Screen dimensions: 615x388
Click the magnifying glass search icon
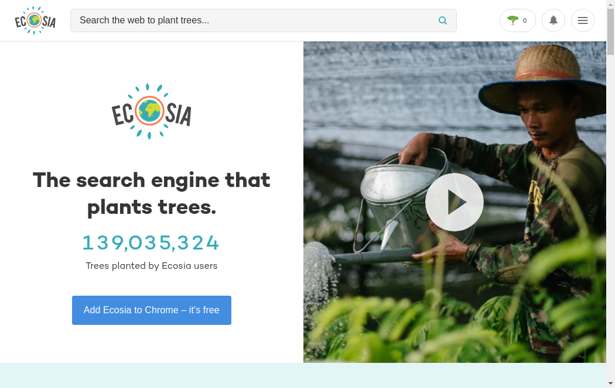click(442, 20)
